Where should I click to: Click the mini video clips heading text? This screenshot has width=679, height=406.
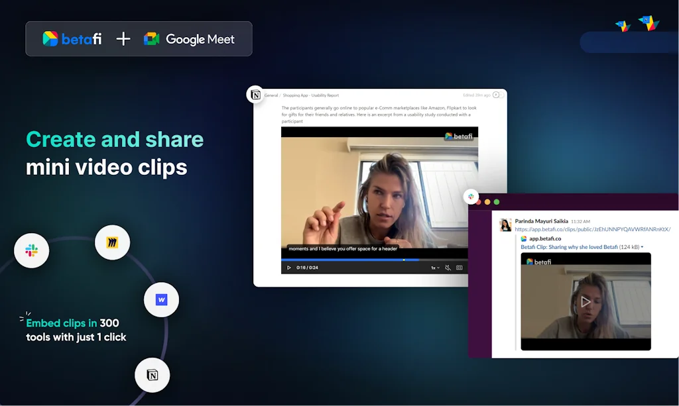[x=107, y=168]
